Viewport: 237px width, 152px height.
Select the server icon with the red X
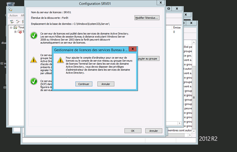20,32
